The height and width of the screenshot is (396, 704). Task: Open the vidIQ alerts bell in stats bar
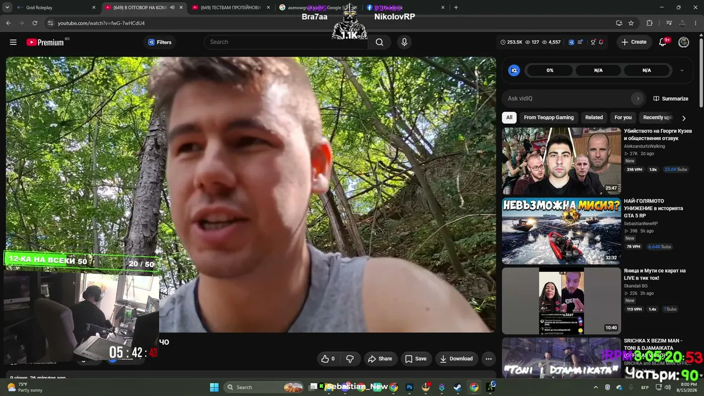point(601,42)
